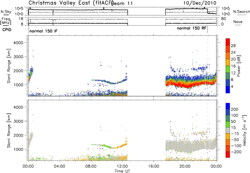250x173 pixels.
Task: Click the '24' Power colorbar label
Action: 233,52
